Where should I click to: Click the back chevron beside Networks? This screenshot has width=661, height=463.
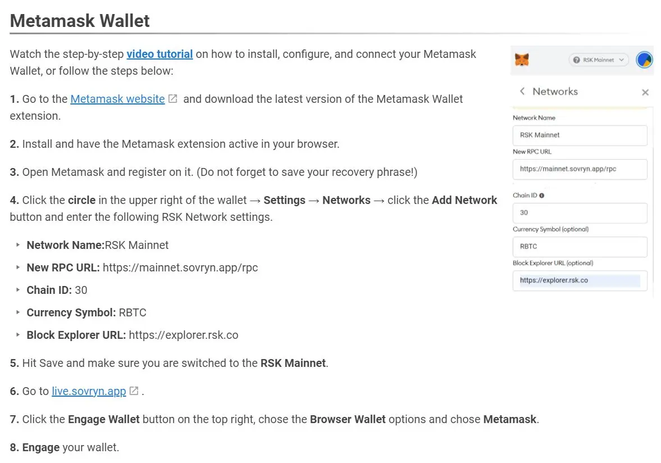tap(522, 91)
